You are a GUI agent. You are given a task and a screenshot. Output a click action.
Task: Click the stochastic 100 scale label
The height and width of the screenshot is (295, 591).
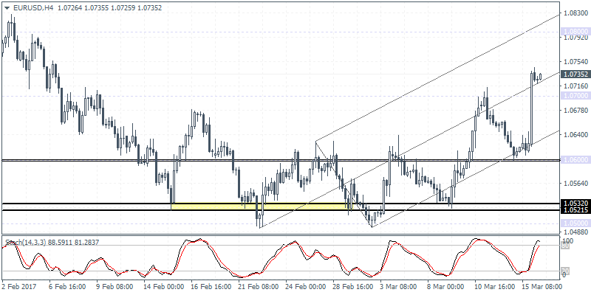tap(567, 240)
